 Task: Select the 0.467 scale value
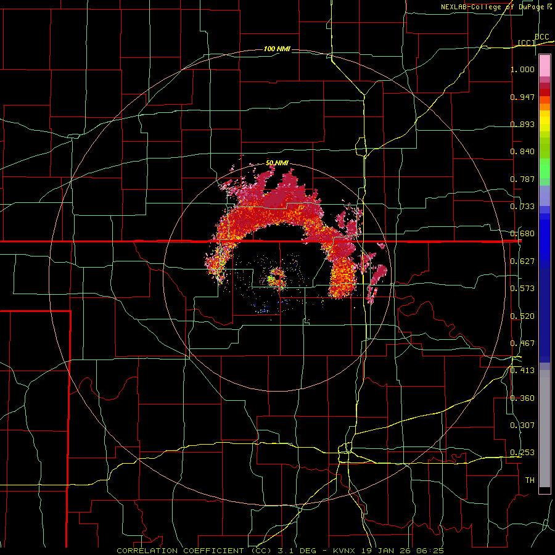click(522, 343)
